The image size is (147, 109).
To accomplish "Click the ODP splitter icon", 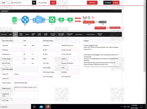I will [70, 20].
